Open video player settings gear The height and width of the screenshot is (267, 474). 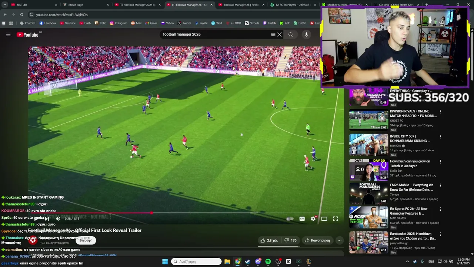pyautogui.click(x=313, y=219)
